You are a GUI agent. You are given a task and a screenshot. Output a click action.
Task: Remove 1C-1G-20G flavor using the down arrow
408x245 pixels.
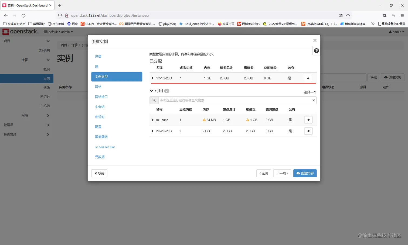point(308,78)
